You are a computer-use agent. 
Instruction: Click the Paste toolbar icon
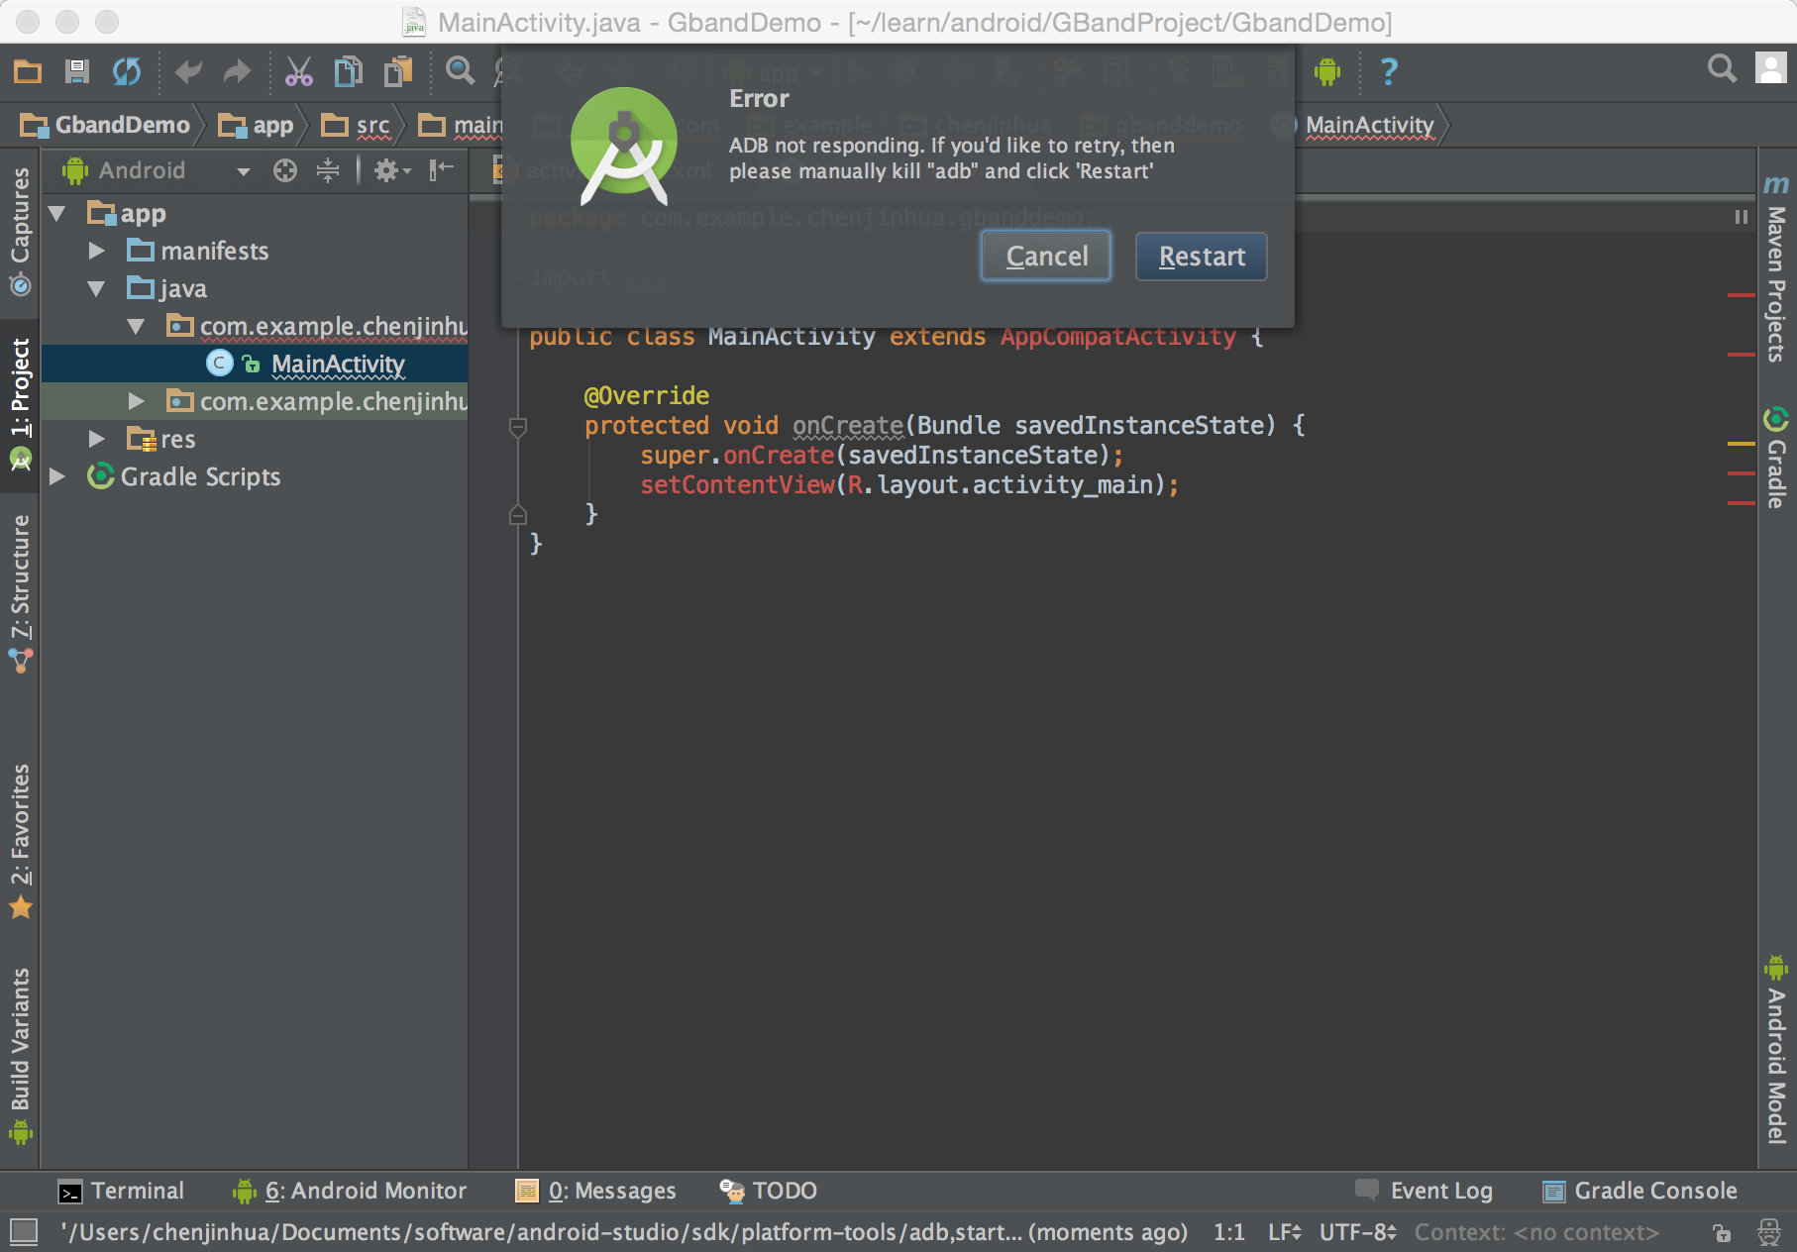pyautogui.click(x=398, y=71)
